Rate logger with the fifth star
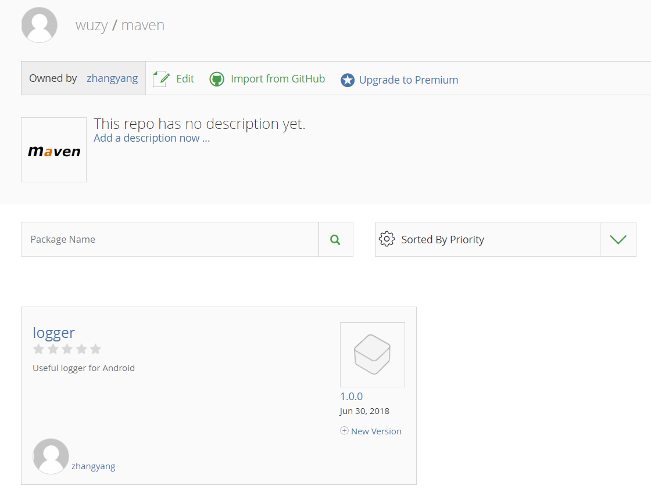This screenshot has height=493, width=651. pyautogui.click(x=96, y=349)
